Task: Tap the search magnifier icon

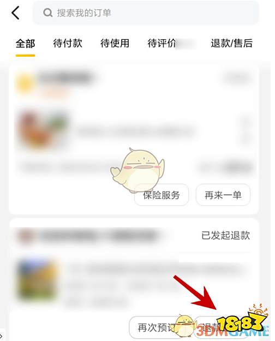Action: [x=47, y=13]
